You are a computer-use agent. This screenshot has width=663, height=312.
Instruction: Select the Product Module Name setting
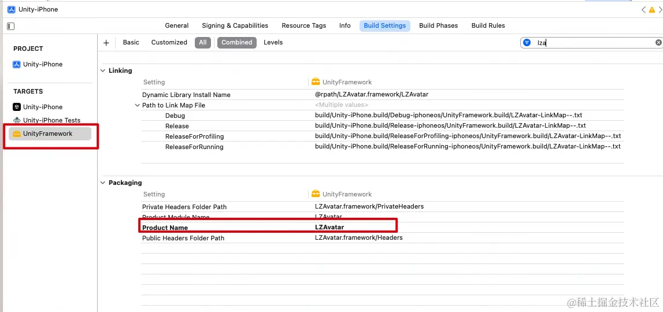[x=176, y=217]
